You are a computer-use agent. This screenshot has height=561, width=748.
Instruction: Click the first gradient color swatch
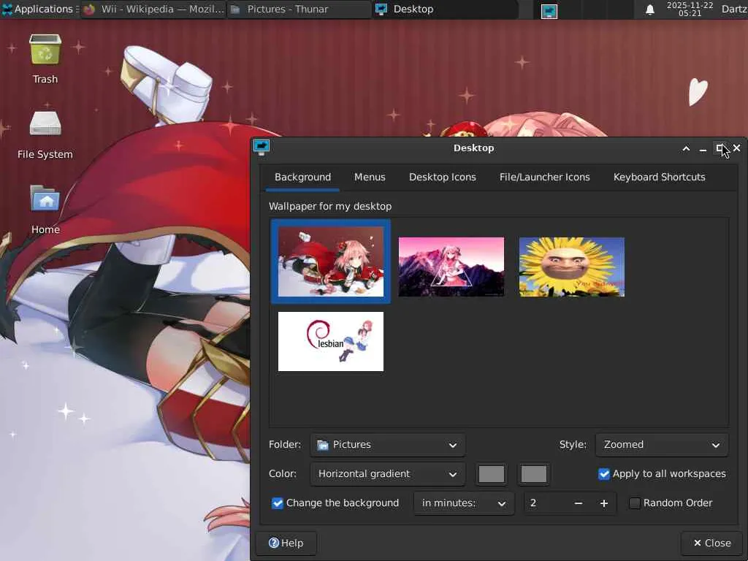pos(492,474)
